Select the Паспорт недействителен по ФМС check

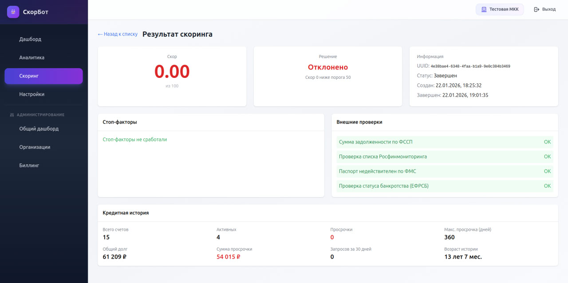point(444,171)
